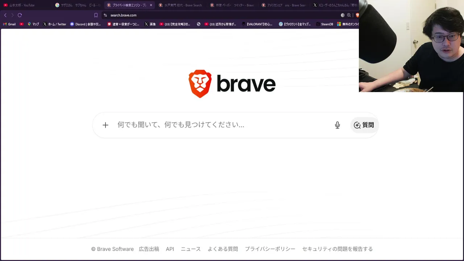
Task: Open the よくある質問 footer link
Action: click(x=223, y=249)
